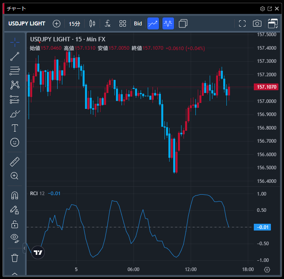Delete drawings with the trash icon
The width and height of the screenshot is (284, 279).
[15, 258]
